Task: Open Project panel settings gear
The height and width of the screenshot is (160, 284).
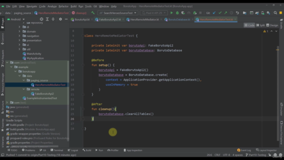Action: (x=60, y=19)
